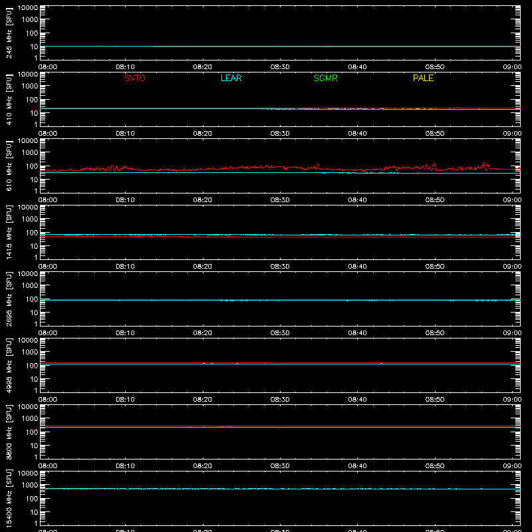Click 08:10 tick below the 610 MHz panel
The height and width of the screenshot is (532, 532).
[125, 200]
